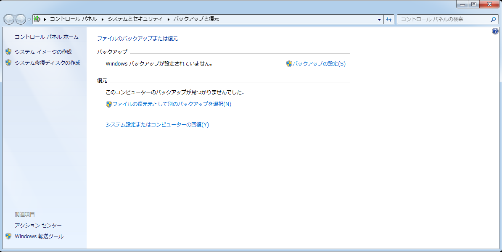Close the Control Panel window

tap(489, 5)
